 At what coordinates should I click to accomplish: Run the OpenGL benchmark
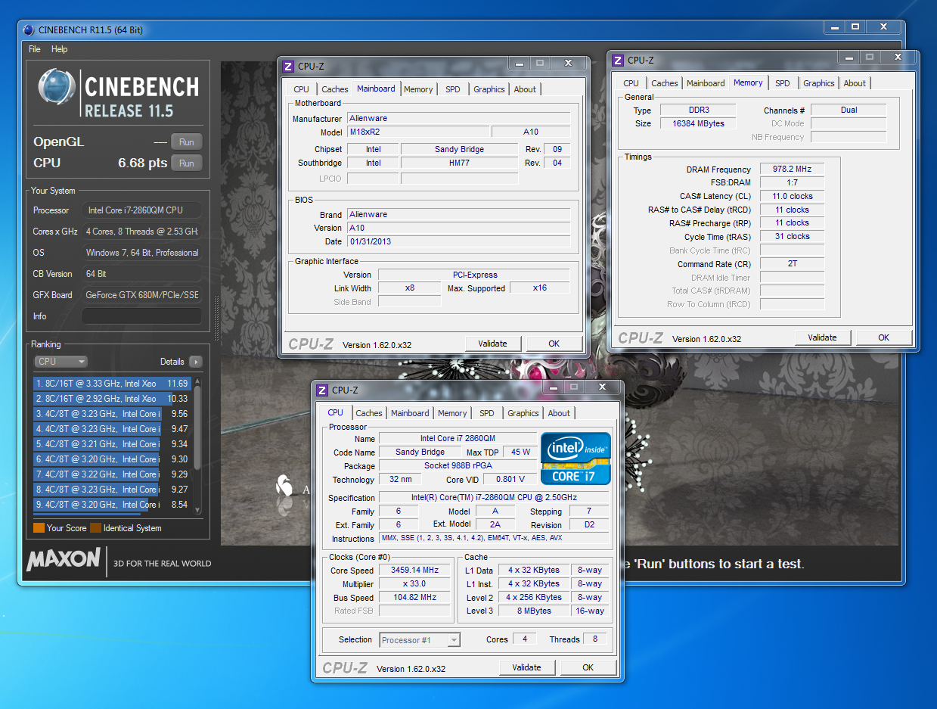tap(187, 141)
